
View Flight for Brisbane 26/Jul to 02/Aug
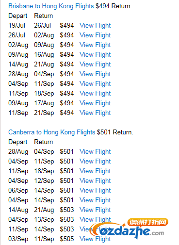[95, 35]
